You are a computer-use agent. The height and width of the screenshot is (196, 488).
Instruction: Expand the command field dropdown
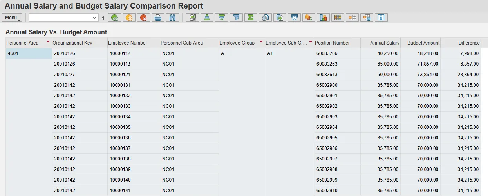tap(94, 18)
